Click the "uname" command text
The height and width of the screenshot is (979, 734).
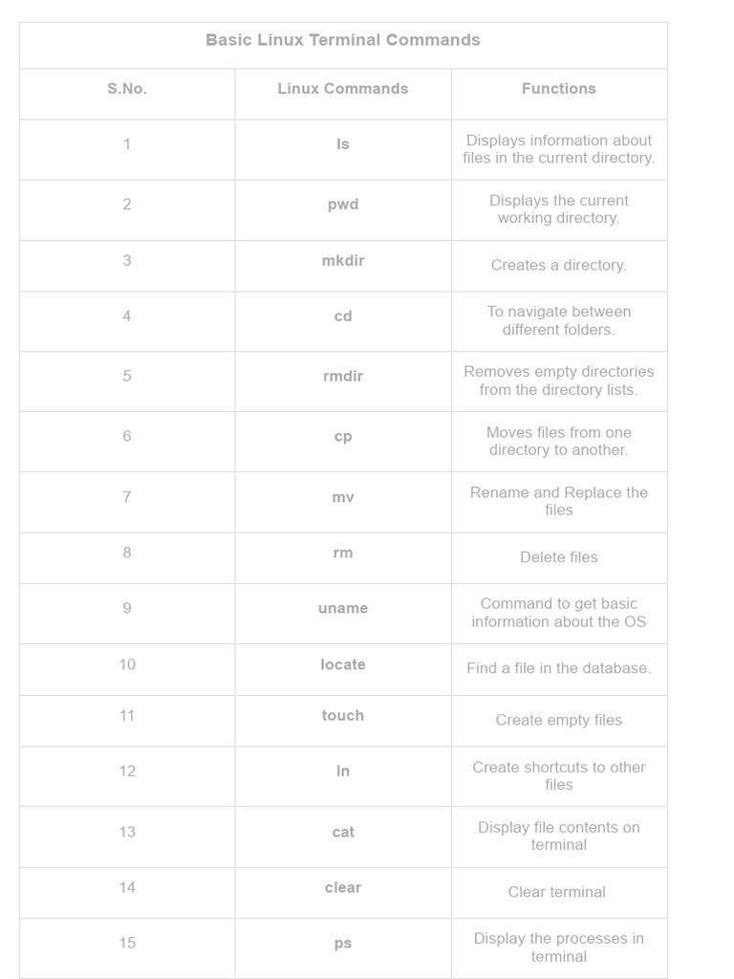[343, 608]
